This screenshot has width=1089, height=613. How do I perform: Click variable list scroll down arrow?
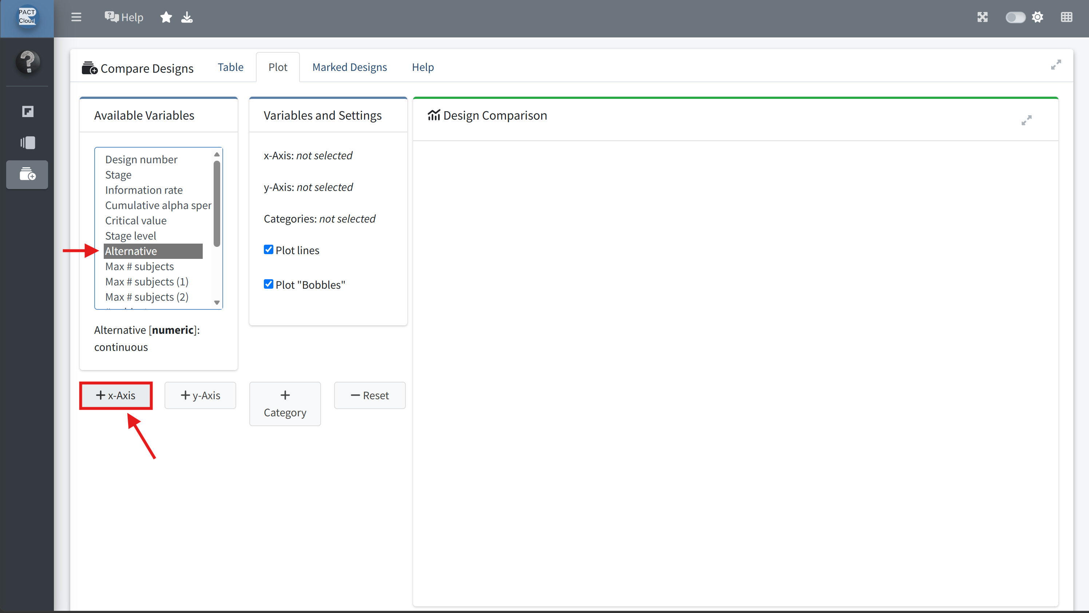tap(217, 302)
